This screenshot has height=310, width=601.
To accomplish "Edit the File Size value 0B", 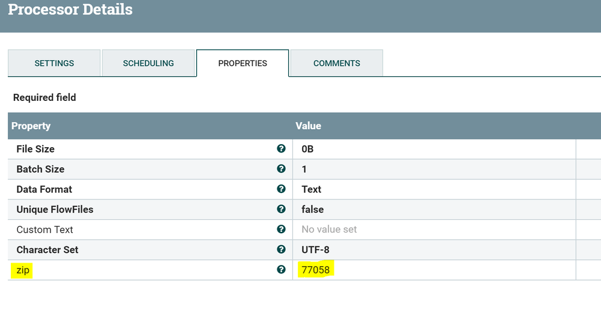I will 307,149.
